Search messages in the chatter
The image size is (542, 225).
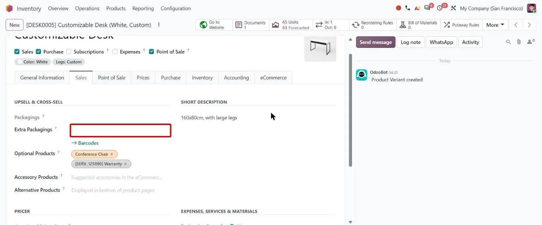point(508,42)
